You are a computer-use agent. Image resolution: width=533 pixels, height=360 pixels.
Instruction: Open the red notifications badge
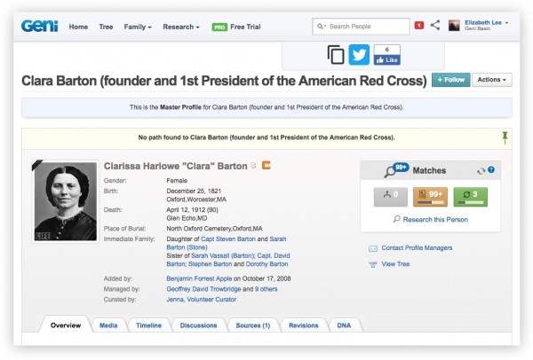419,26
